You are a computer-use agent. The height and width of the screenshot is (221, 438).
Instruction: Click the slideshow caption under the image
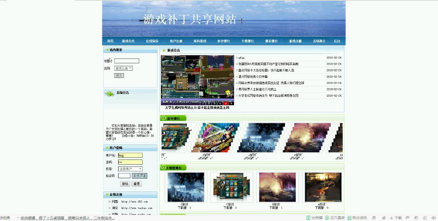pos(197,108)
